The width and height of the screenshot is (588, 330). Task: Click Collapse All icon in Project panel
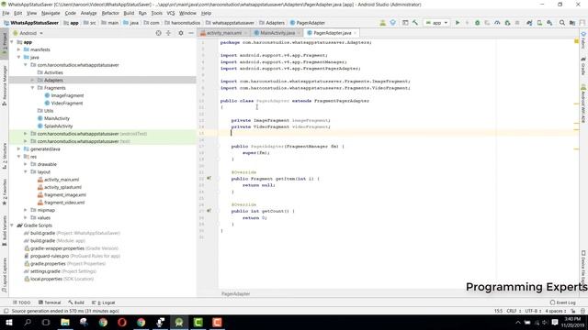[x=168, y=33]
